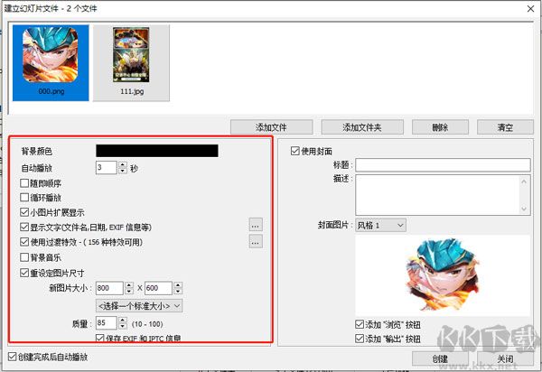Screen dimensions: 542x372
Task: Increase image width with up arrow
Action: (x=129, y=285)
